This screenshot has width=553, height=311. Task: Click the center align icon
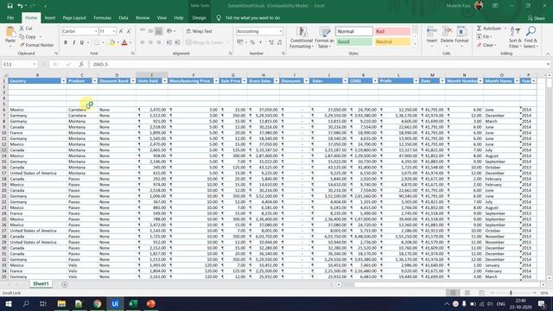150,42
